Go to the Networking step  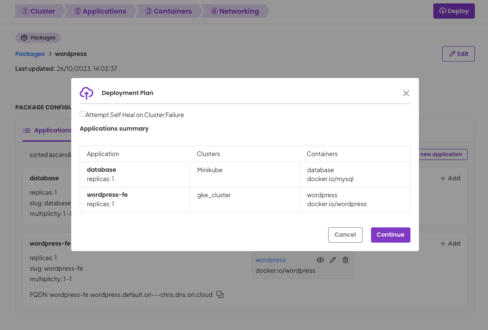pos(235,11)
